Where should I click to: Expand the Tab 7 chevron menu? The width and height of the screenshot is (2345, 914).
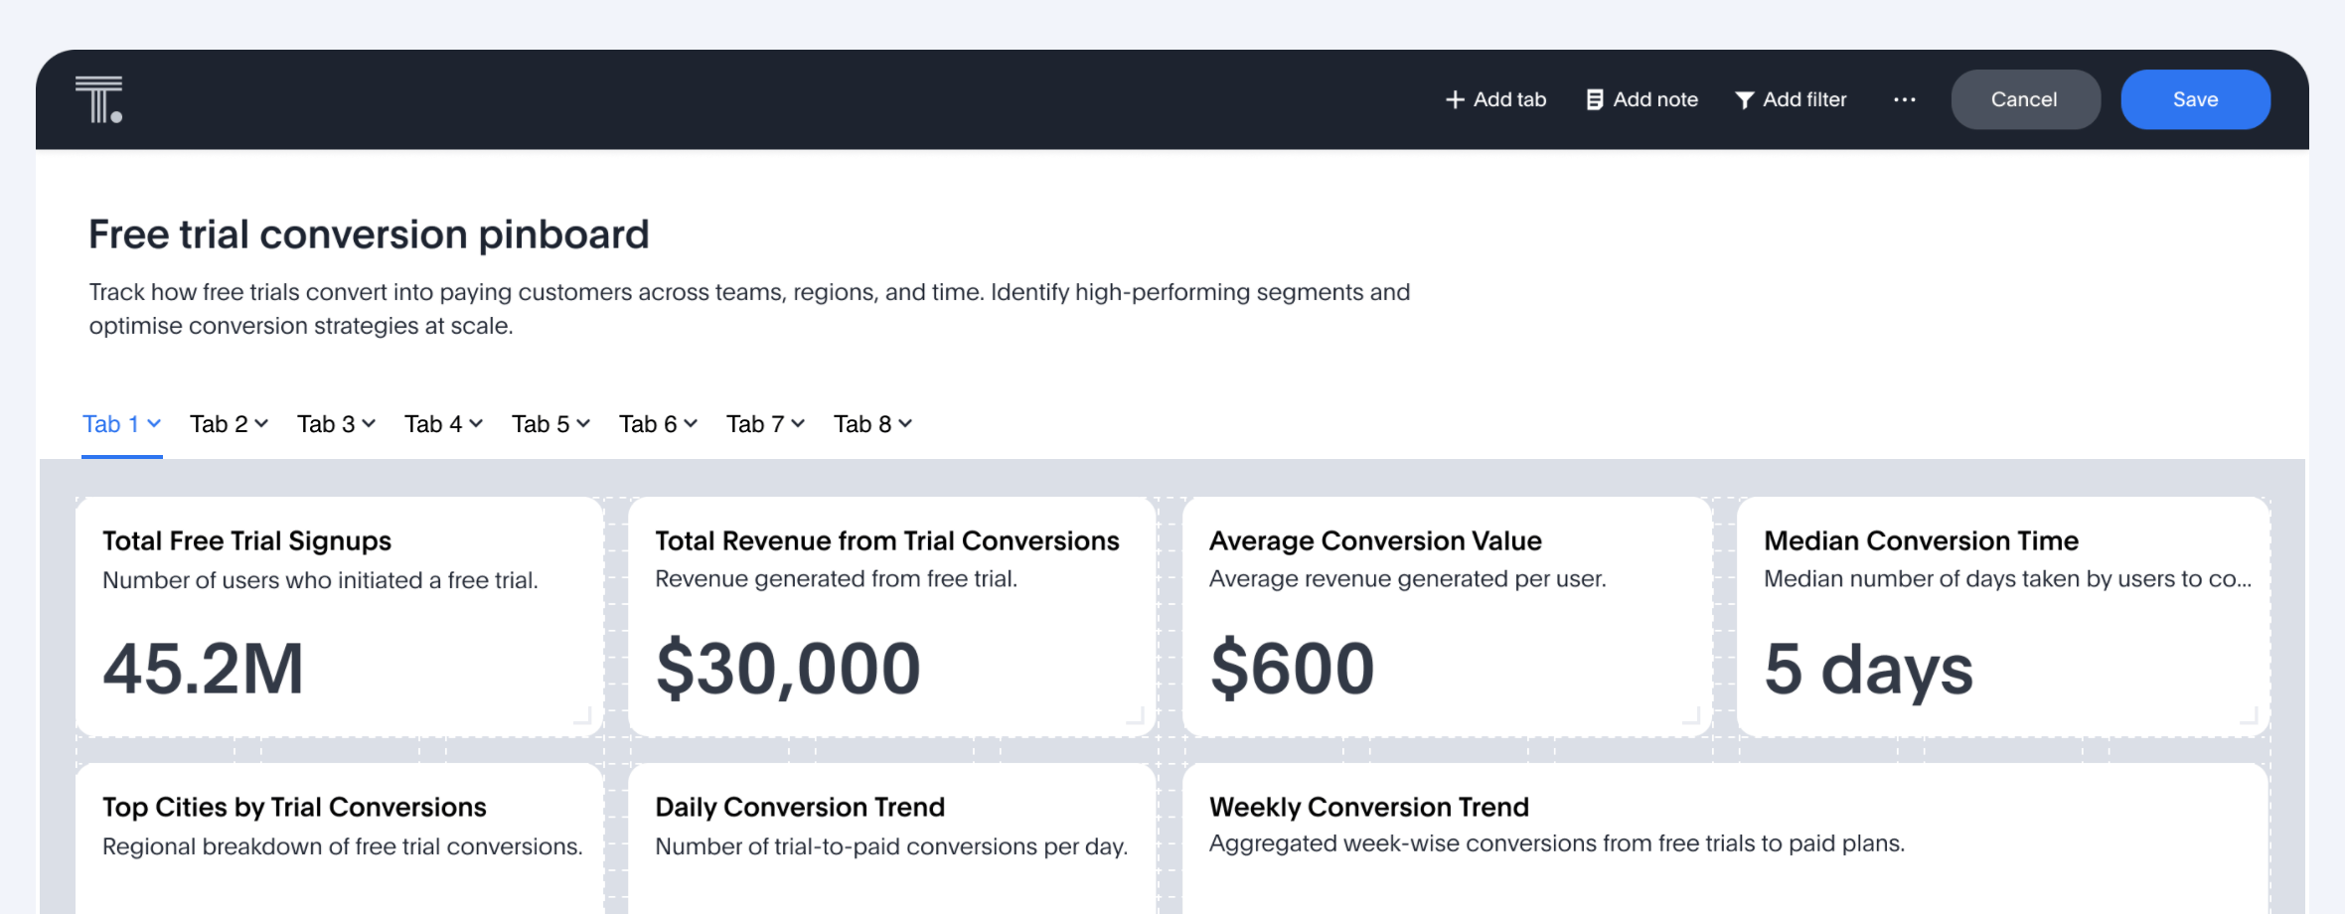click(798, 424)
